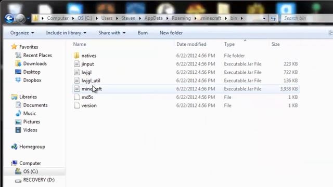This screenshot has width=333, height=187.
Task: Expand arrow after Computer in address bar
Action: (73, 19)
